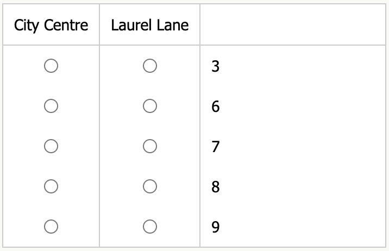The height and width of the screenshot is (251, 389).
Task: Pick Laurel Lane for row 8
Action: (150, 186)
